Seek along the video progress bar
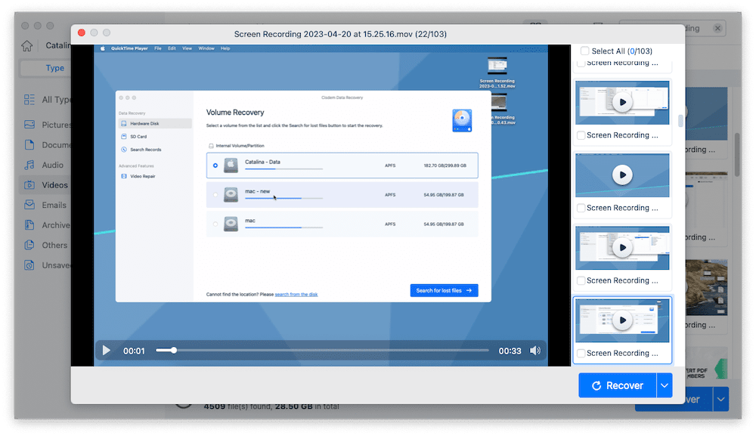This screenshot has width=756, height=436. click(x=322, y=351)
